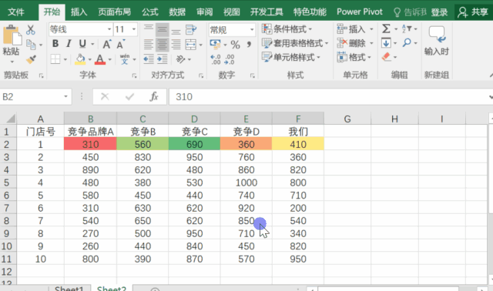
Task: Click the AutoSum sigma icon
Action: [386, 29]
